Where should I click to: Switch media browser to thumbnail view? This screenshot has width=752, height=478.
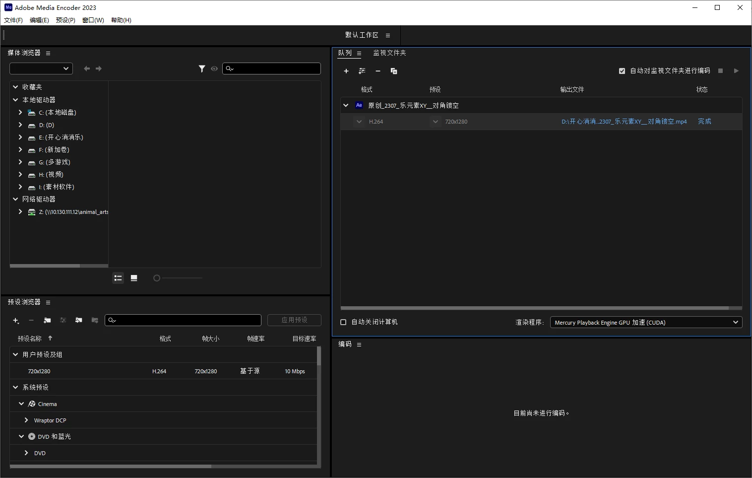pyautogui.click(x=134, y=278)
